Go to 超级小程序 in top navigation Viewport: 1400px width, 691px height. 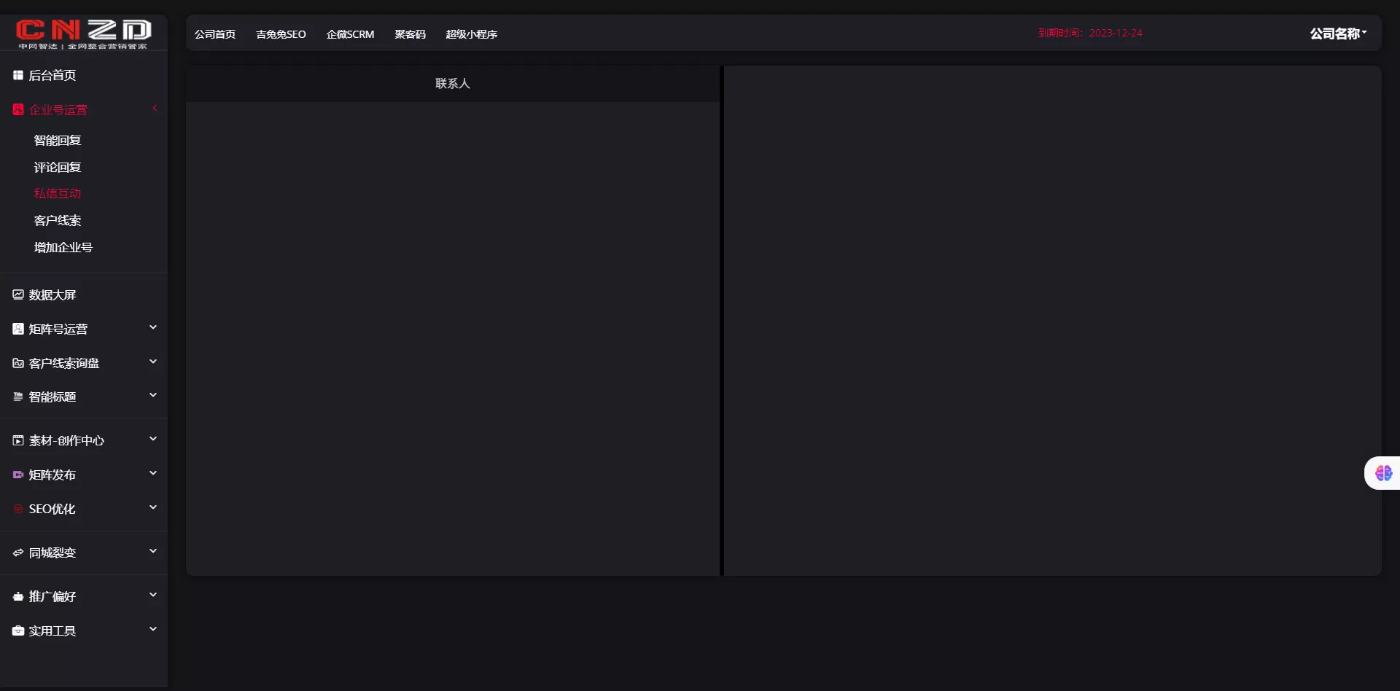471,34
